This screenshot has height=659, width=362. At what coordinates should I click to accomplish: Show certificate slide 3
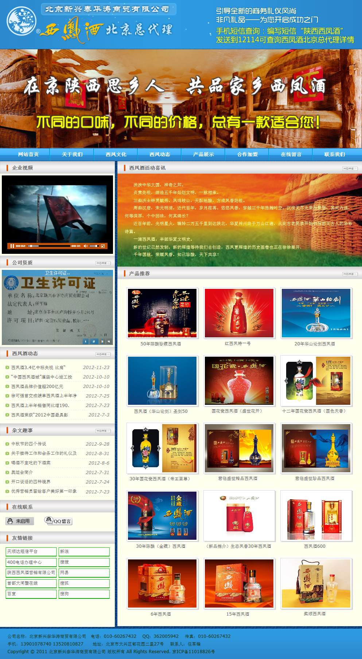pyautogui.click(x=102, y=341)
